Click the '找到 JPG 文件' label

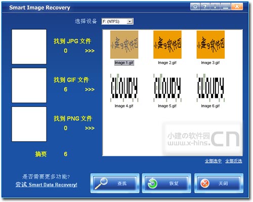(x=72, y=41)
